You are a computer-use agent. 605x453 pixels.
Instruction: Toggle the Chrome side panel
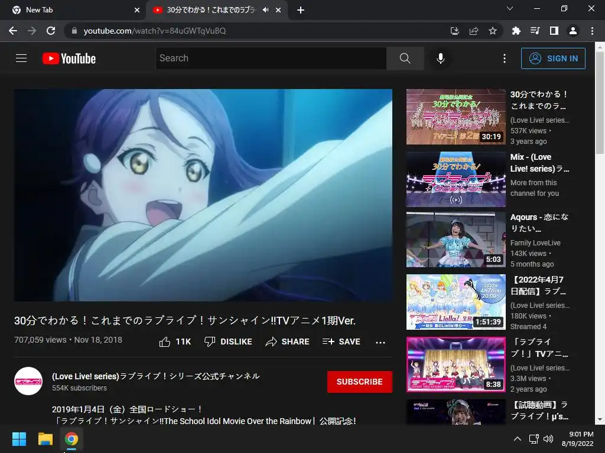[554, 31]
